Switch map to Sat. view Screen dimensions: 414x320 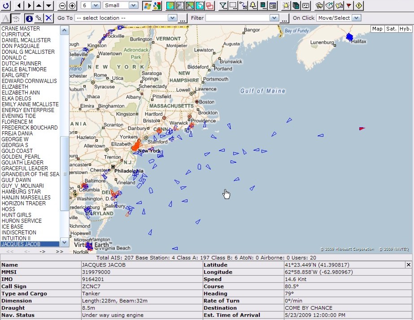(391, 29)
